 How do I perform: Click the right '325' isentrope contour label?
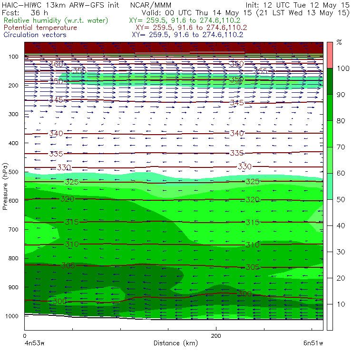pos(253,181)
